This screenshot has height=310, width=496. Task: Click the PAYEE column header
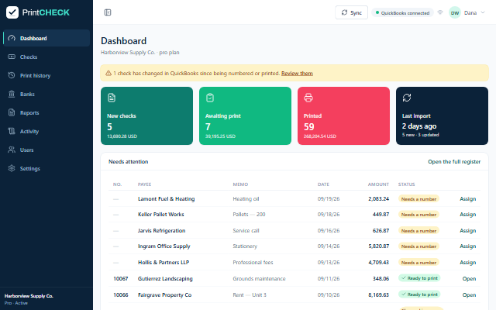[144, 184]
